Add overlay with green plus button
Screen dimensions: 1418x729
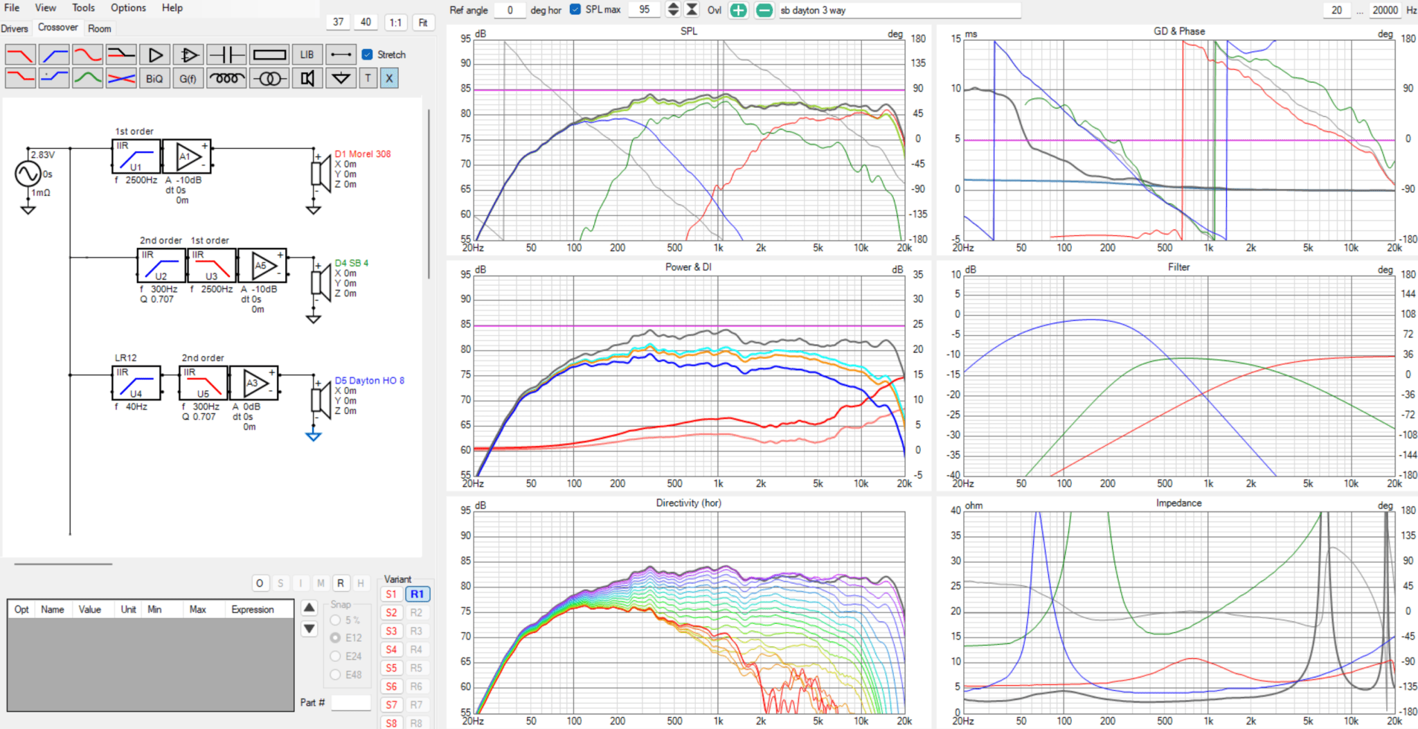(739, 10)
